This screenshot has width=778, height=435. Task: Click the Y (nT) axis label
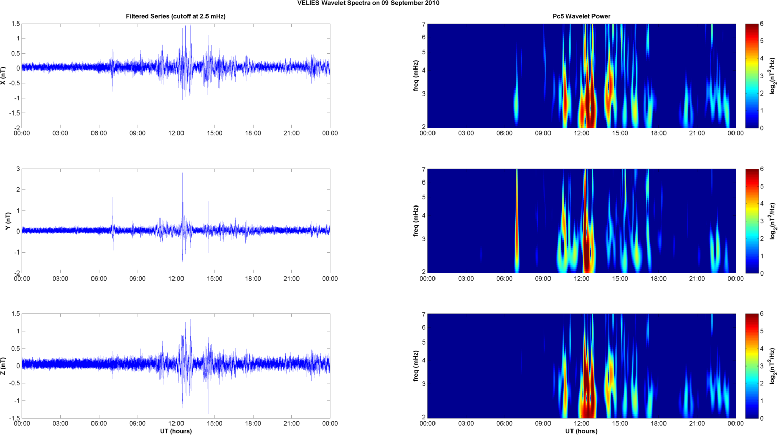(x=8, y=221)
